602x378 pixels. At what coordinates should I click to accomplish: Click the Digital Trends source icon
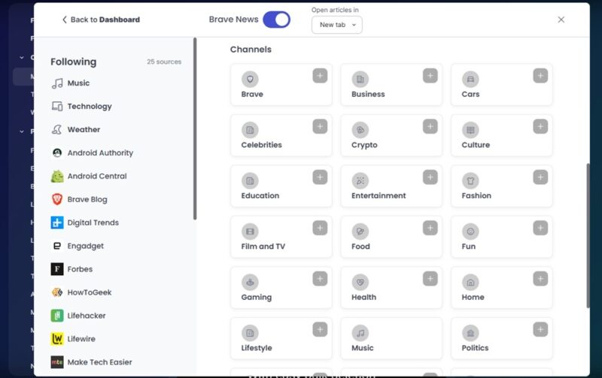[x=57, y=222]
